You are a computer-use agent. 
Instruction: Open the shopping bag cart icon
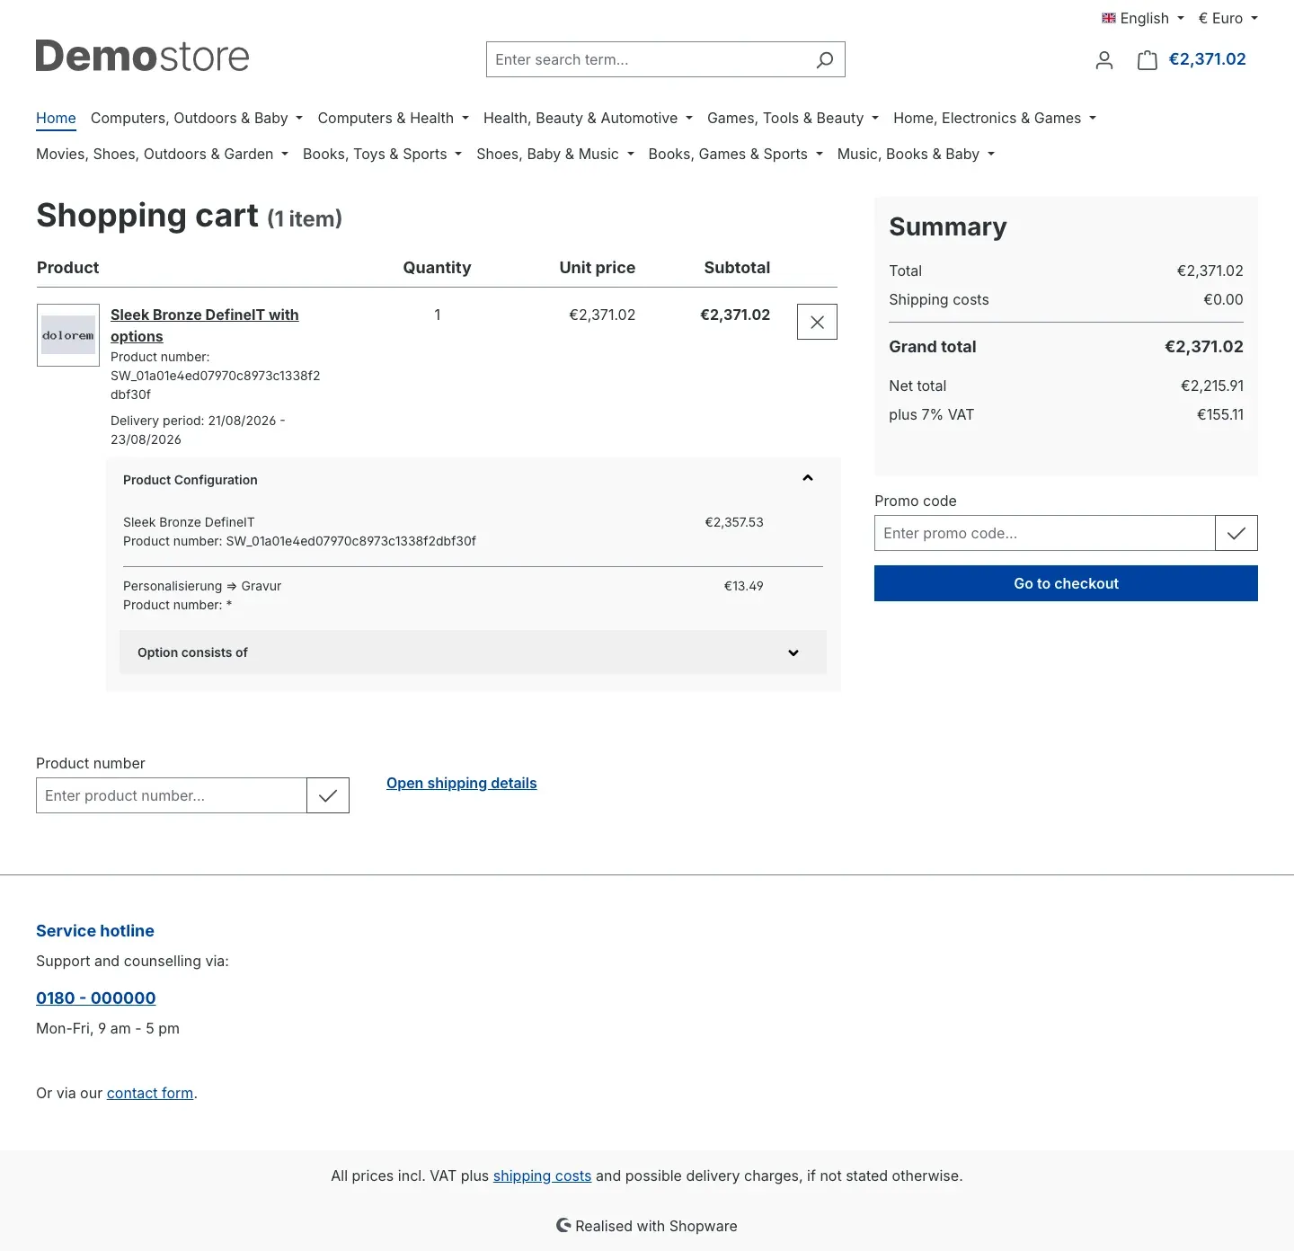[1148, 60]
